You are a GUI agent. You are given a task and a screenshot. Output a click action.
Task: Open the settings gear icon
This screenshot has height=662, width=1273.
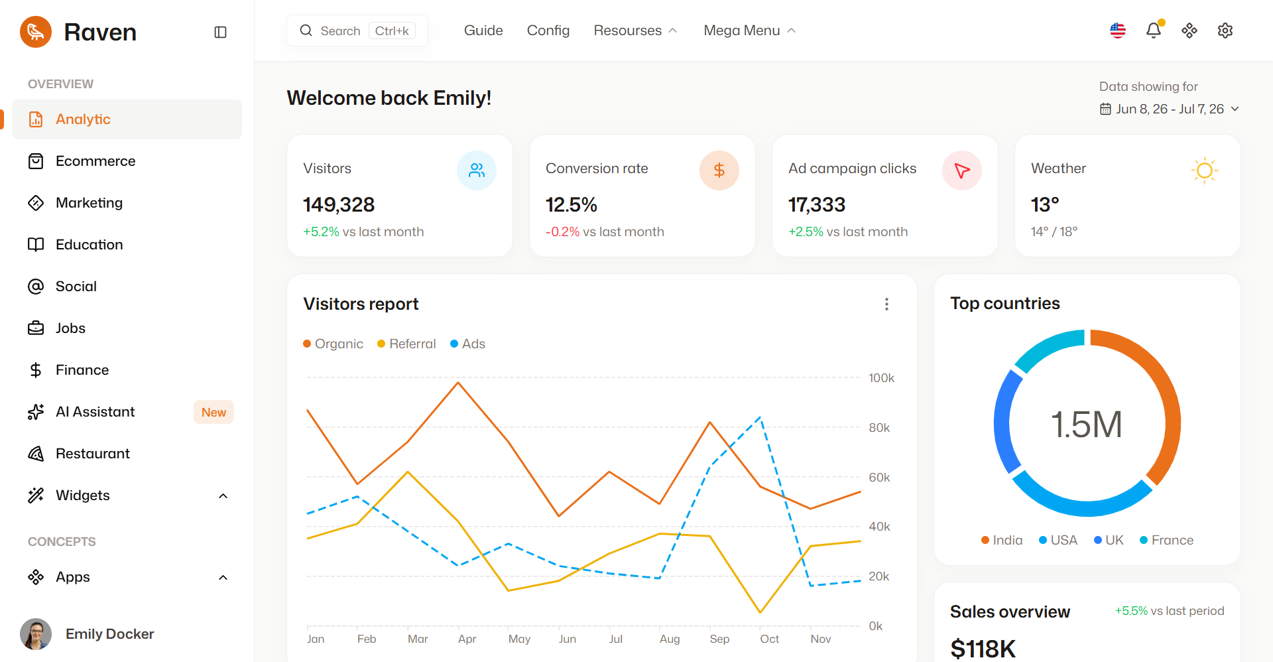1225,31
